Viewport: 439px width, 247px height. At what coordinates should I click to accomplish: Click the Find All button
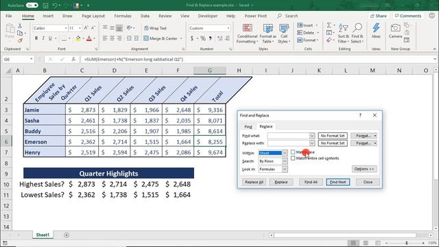[x=311, y=182]
